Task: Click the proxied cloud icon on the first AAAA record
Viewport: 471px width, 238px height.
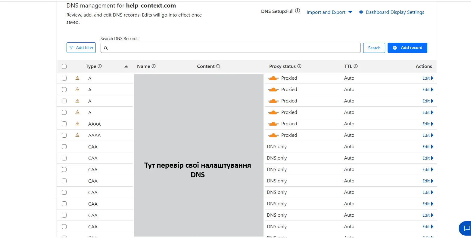Action: tap(273, 124)
